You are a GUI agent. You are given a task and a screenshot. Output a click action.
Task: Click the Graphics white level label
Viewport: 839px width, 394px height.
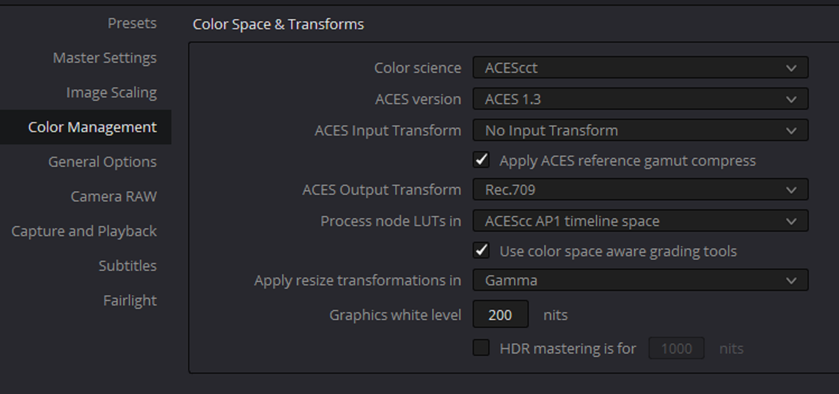[x=395, y=315]
